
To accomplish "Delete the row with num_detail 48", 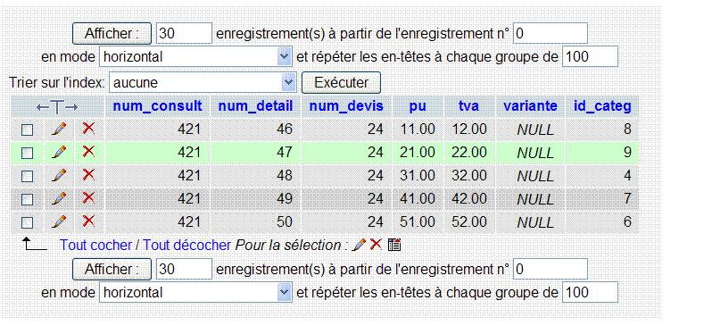I will 88,174.
